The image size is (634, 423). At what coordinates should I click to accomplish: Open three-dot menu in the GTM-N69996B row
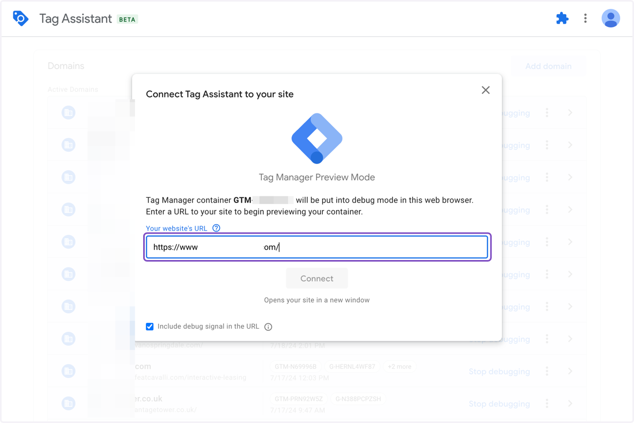pos(547,371)
